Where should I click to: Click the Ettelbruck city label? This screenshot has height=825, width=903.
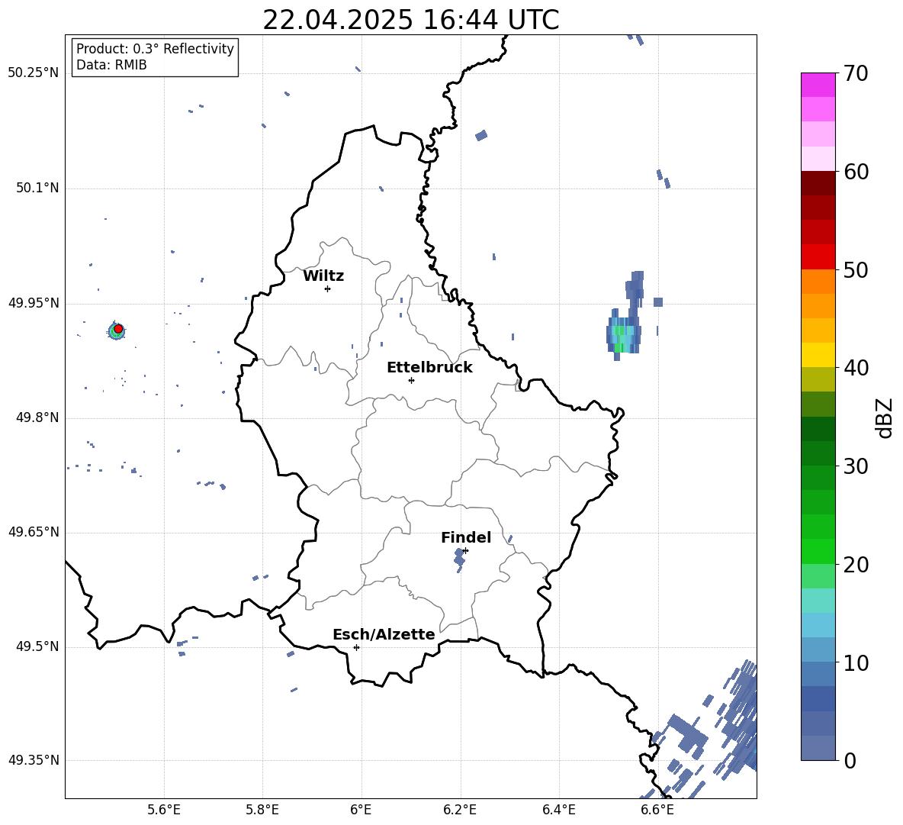point(429,368)
